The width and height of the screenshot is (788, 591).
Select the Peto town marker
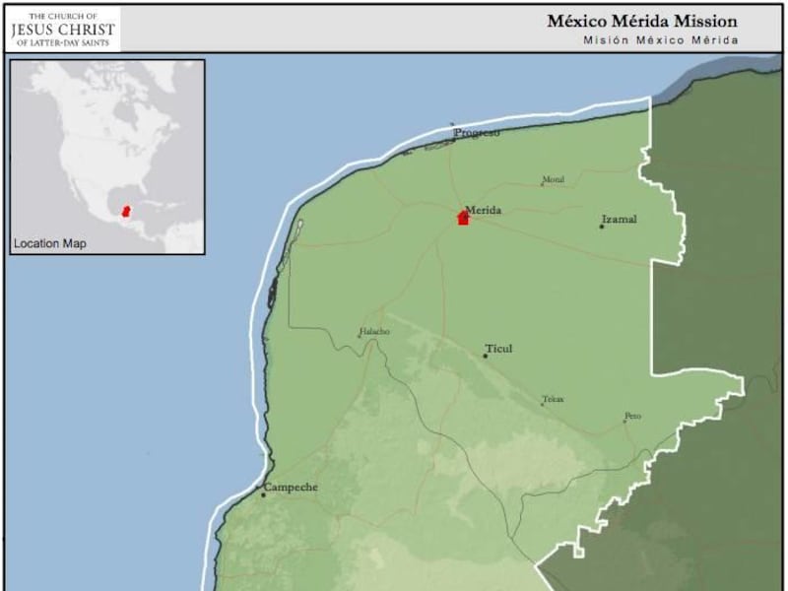[624, 421]
